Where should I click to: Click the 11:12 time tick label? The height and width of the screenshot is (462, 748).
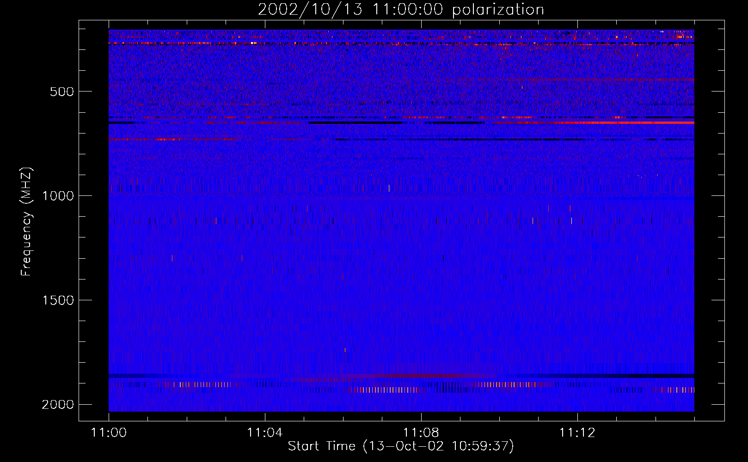(x=577, y=432)
